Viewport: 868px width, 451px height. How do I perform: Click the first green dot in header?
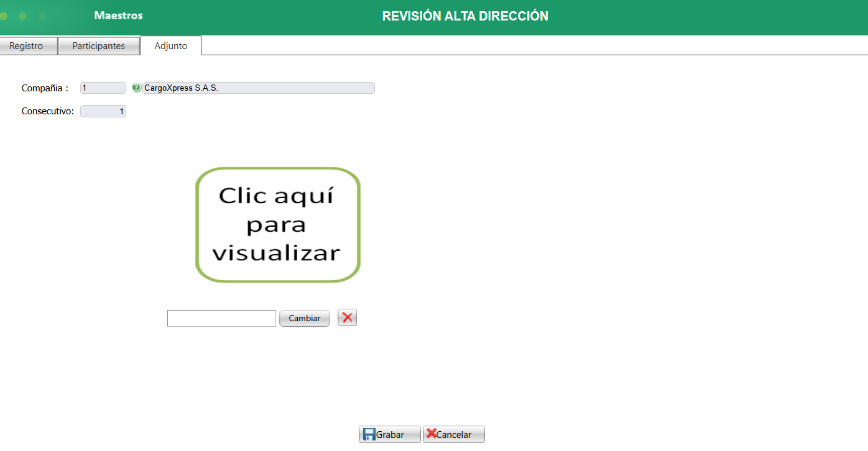pyautogui.click(x=4, y=17)
